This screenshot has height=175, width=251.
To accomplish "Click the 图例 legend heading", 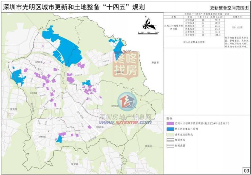I will 169,118.
